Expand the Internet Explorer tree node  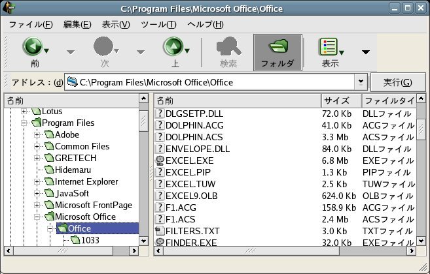coord(37,181)
